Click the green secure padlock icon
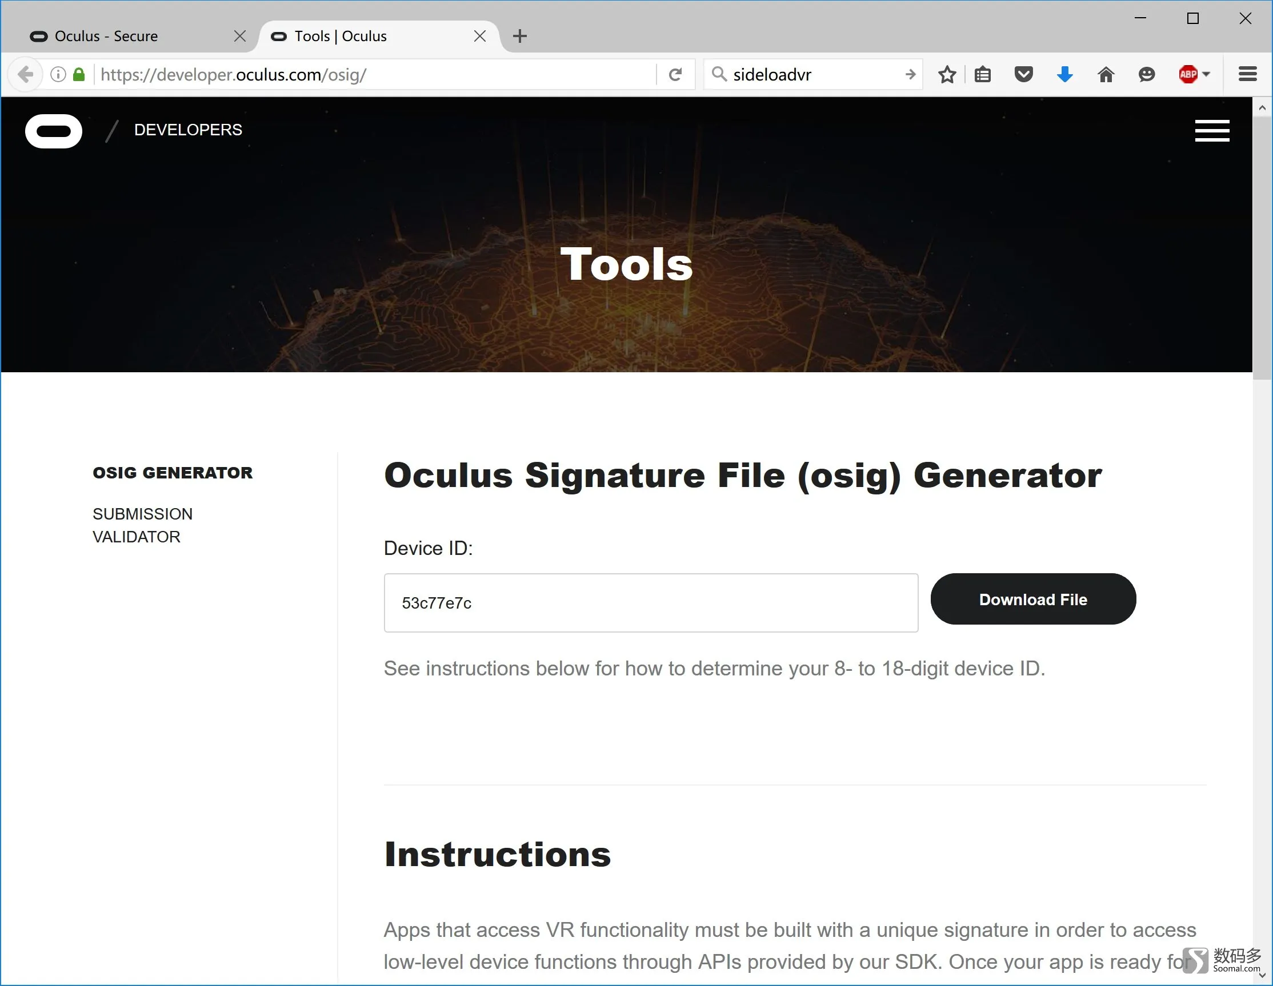The height and width of the screenshot is (986, 1273). [x=79, y=75]
